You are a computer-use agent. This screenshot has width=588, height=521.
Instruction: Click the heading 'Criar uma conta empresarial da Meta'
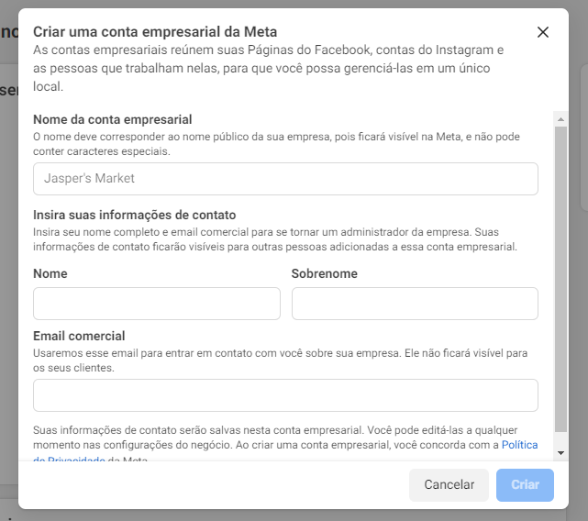pos(155,32)
